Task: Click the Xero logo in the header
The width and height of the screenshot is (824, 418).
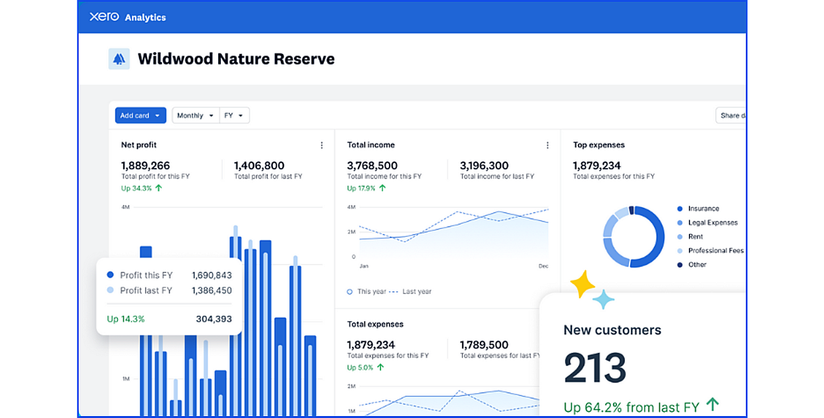Action: tap(102, 16)
